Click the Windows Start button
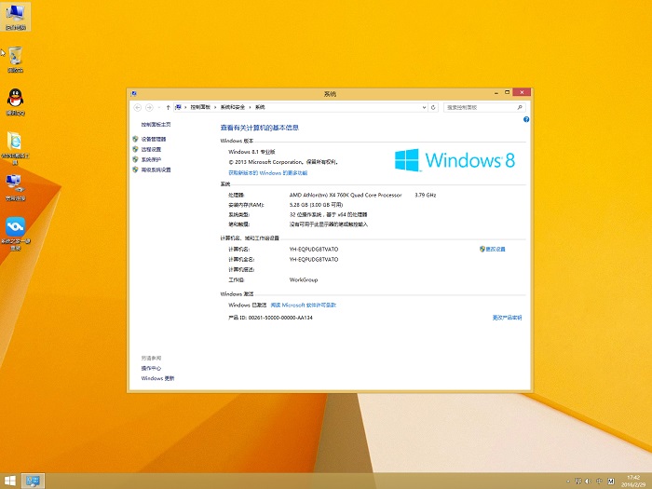The image size is (652, 489). (10, 481)
